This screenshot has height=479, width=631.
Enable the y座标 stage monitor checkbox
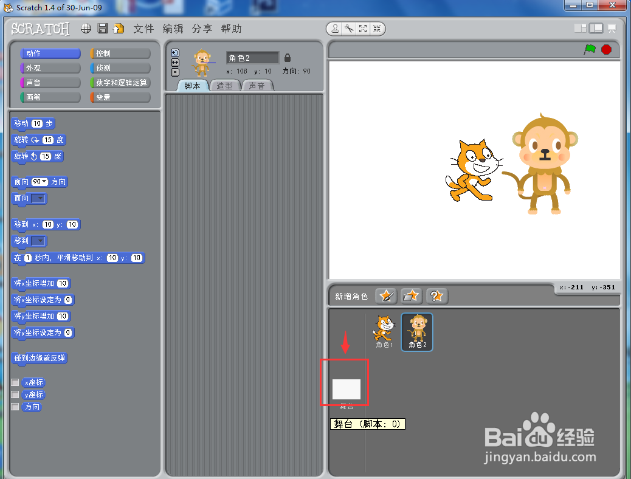[x=15, y=395]
